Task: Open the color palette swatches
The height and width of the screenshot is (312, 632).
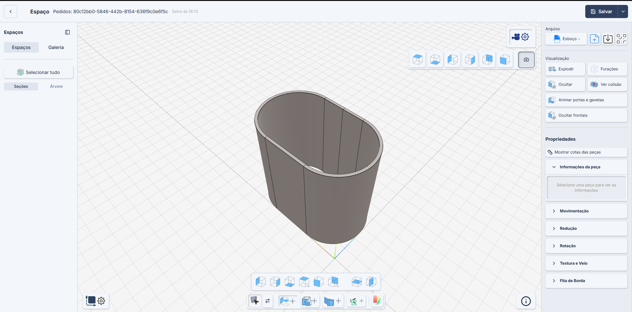Action: (x=377, y=301)
